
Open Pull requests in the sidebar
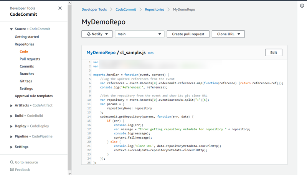(x=30, y=59)
